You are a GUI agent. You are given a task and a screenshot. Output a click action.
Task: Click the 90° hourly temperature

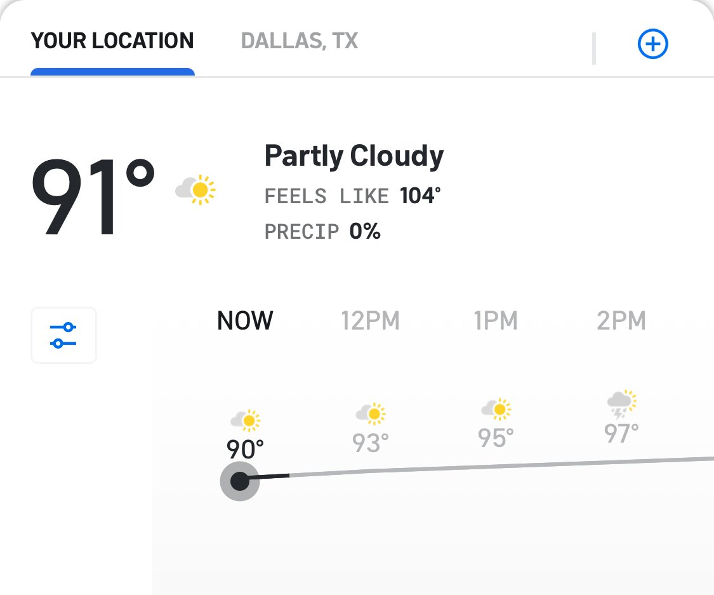tap(245, 450)
